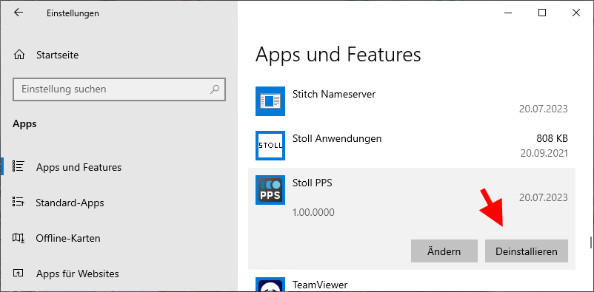Open the Offline-Karten map icon
Viewport: 594px width, 292px height.
pyautogui.click(x=19, y=238)
